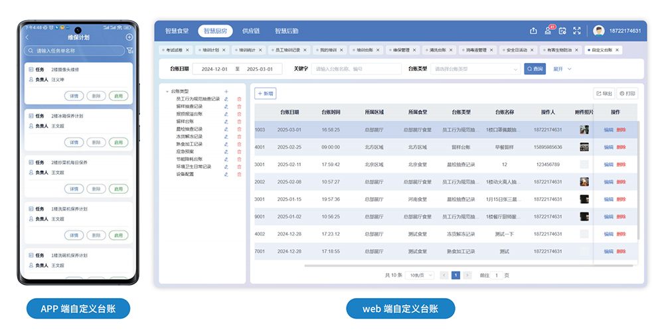The width and height of the screenshot is (664, 334).
Task: Click the 打印 print button
Action: (x=627, y=94)
